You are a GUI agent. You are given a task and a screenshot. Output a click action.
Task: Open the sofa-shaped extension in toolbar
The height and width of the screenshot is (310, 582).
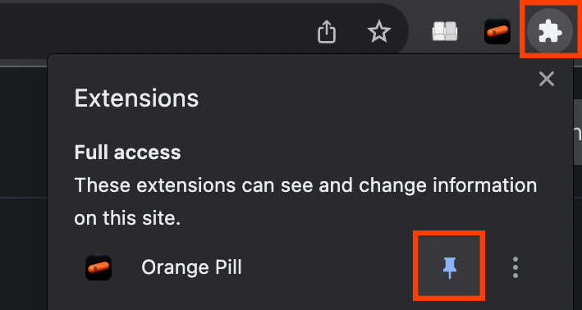[x=445, y=31]
